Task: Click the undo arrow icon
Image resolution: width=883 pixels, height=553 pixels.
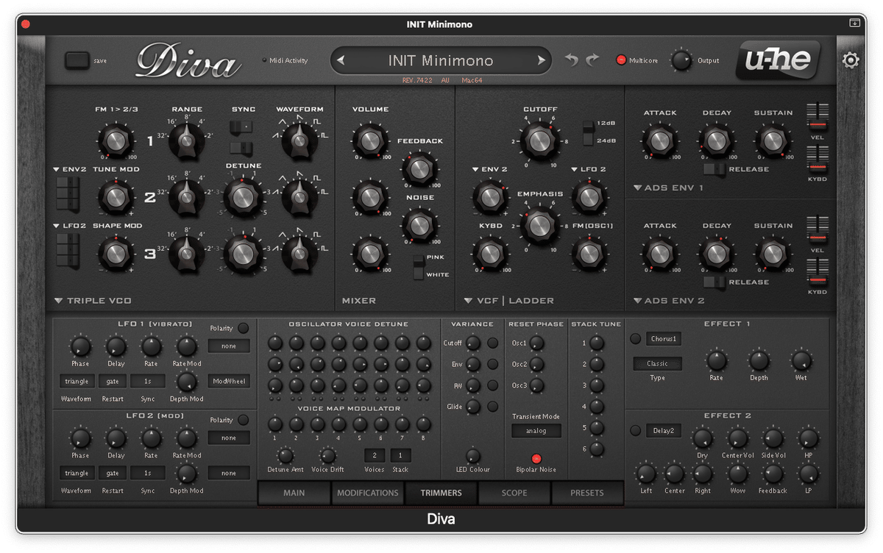Action: [x=572, y=60]
